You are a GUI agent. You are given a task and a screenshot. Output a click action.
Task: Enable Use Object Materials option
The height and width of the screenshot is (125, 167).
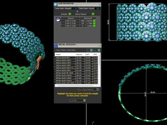point(88,89)
